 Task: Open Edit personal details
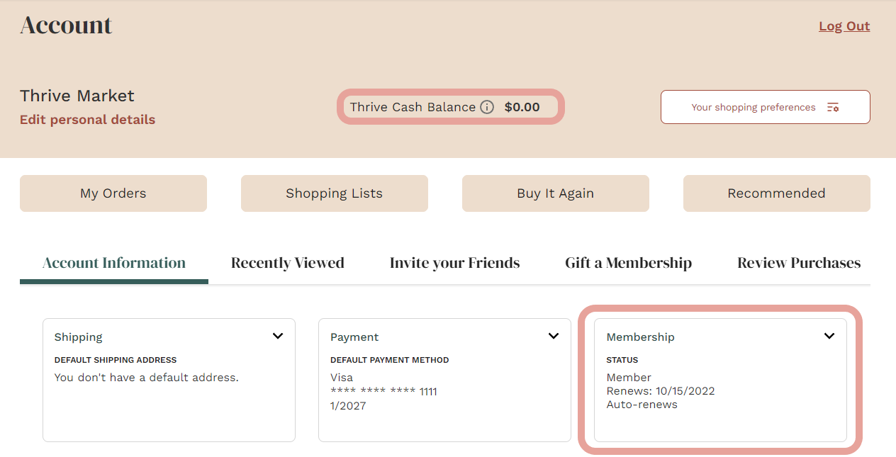pyautogui.click(x=87, y=119)
